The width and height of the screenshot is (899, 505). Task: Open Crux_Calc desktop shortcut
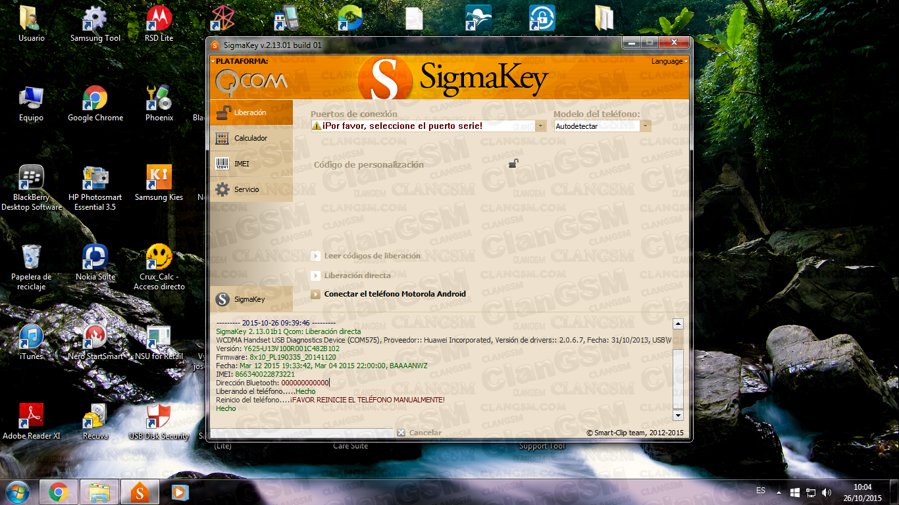(159, 267)
